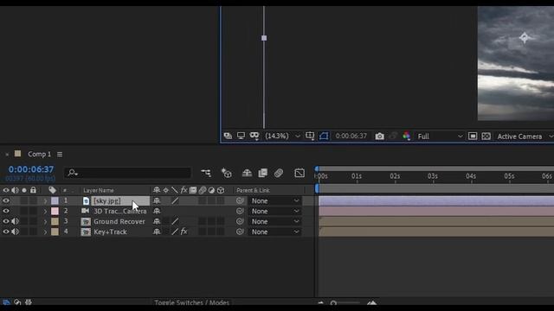Toggle the Transparency Grid icon
Screen dimensions: 554x311
click(486, 136)
